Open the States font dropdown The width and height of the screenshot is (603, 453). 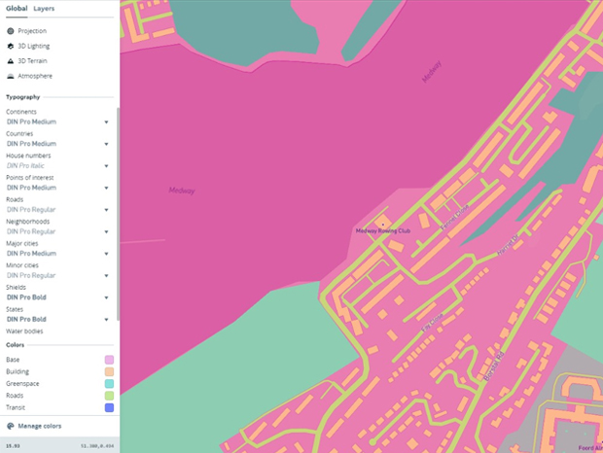57,319
